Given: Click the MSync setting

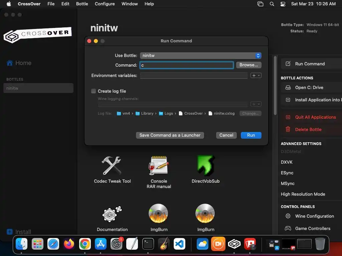Looking at the screenshot, I should point(288,184).
